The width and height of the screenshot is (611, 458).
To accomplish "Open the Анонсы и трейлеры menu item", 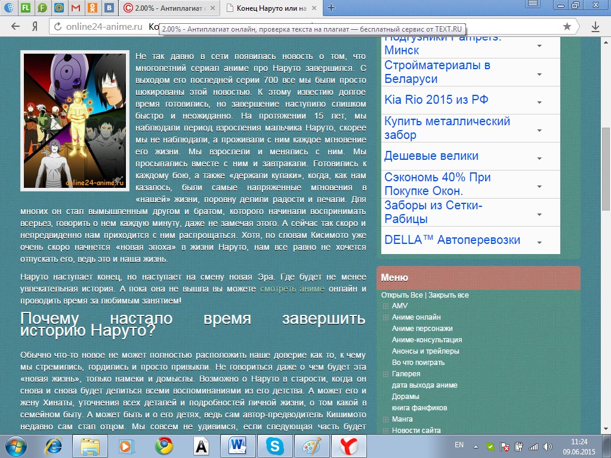I will (425, 351).
